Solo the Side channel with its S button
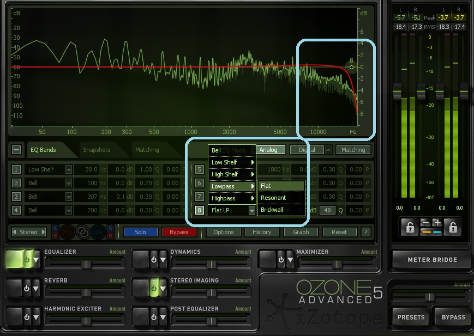The height and width of the screenshot is (336, 474). 110,229
